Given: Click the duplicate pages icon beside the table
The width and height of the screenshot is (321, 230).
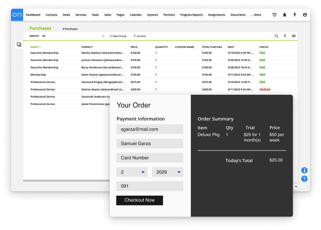Looking at the screenshot, I should [19, 45].
